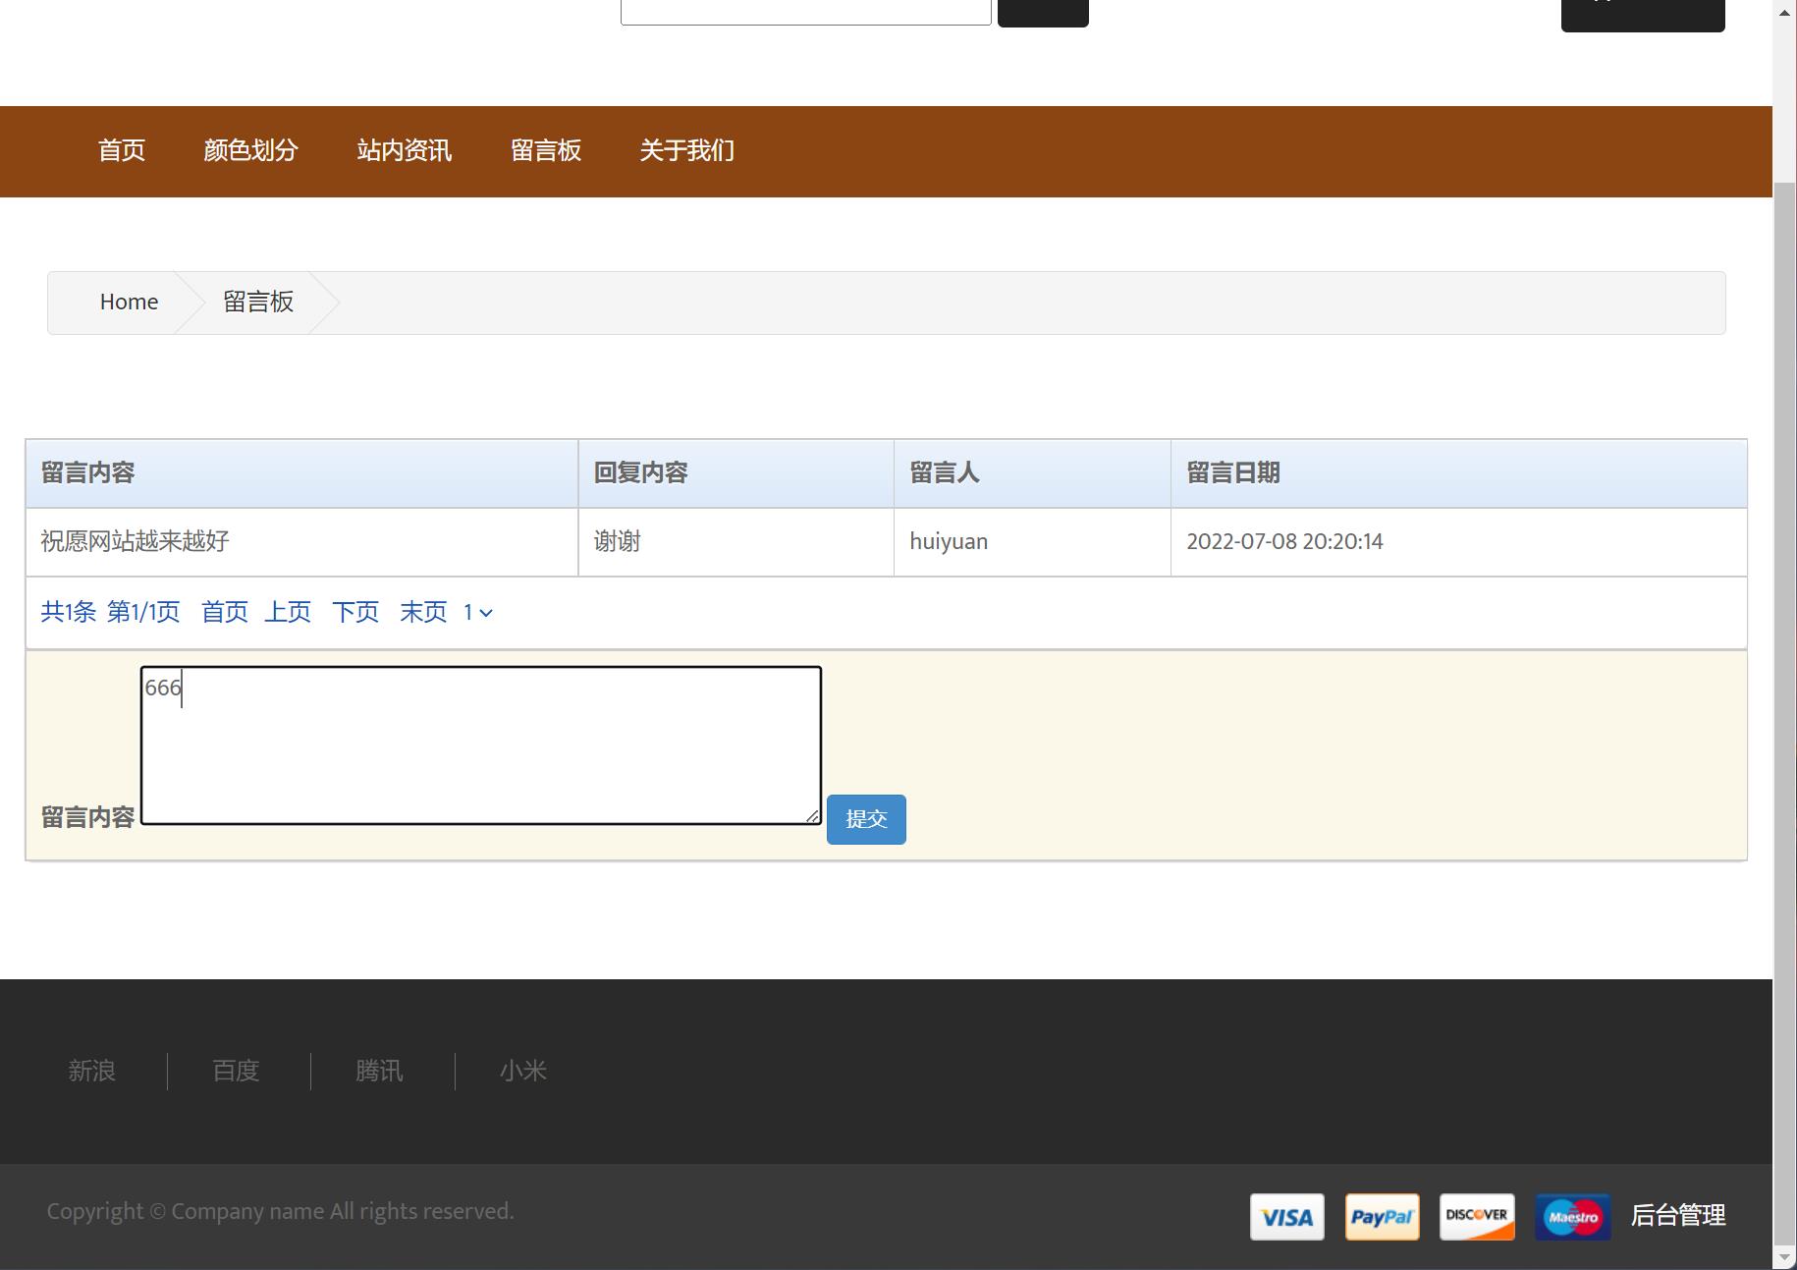Open the 后台管理 admin link
The height and width of the screenshot is (1270, 1797).
pyautogui.click(x=1678, y=1216)
